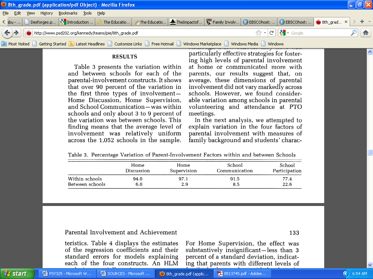
Task: Open the list all tabs dropdown
Action: tap(369, 22)
